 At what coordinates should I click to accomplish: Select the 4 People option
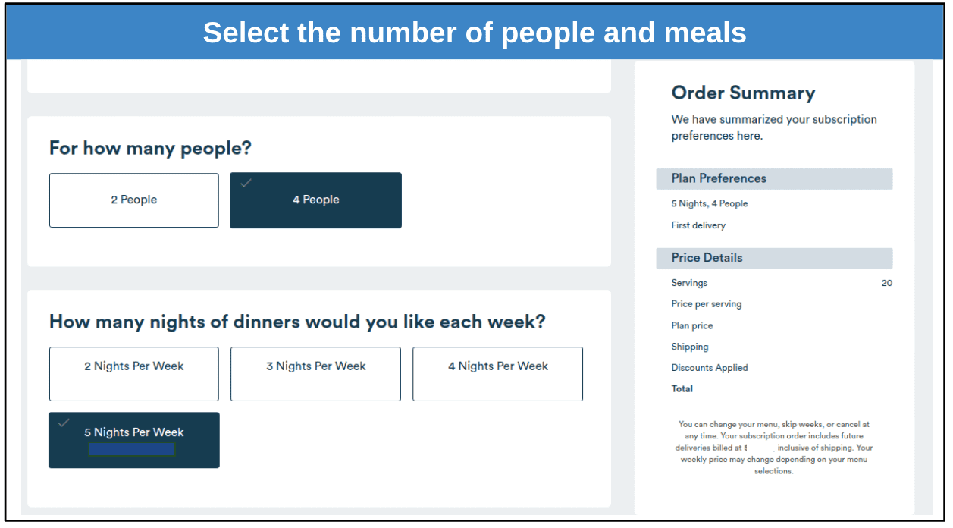pyautogui.click(x=315, y=200)
